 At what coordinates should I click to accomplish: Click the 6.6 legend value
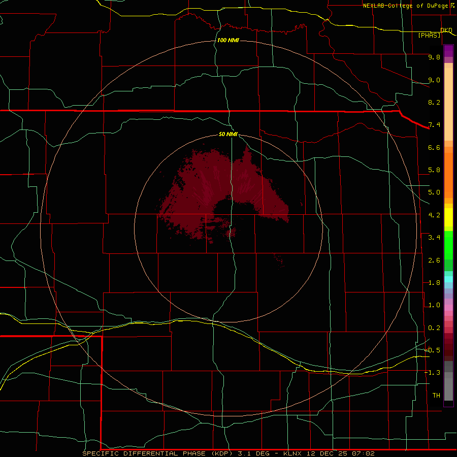pyautogui.click(x=434, y=148)
